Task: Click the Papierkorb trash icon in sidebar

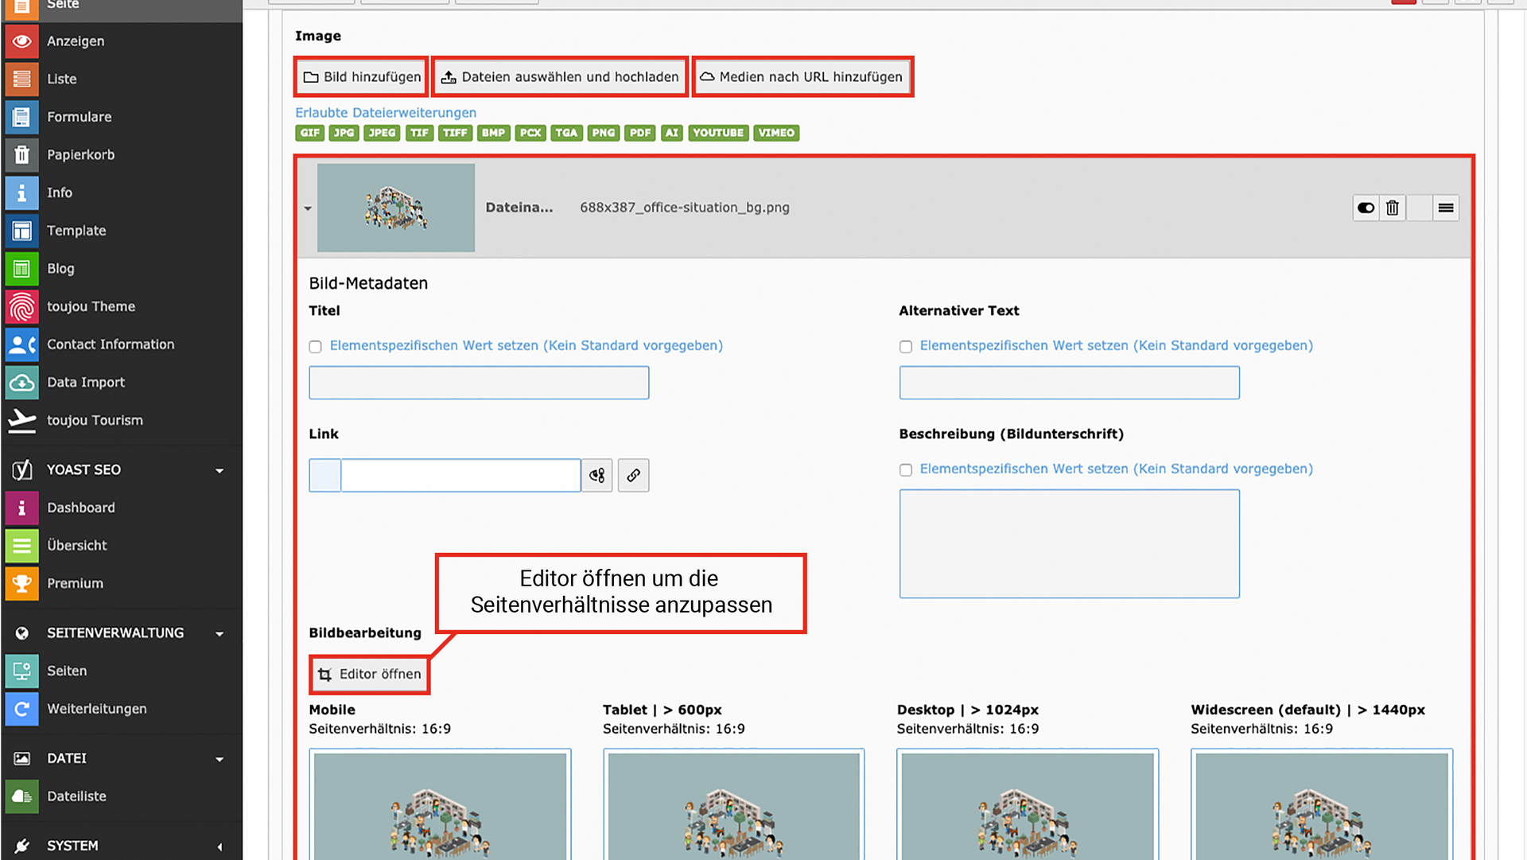Action: [x=21, y=154]
